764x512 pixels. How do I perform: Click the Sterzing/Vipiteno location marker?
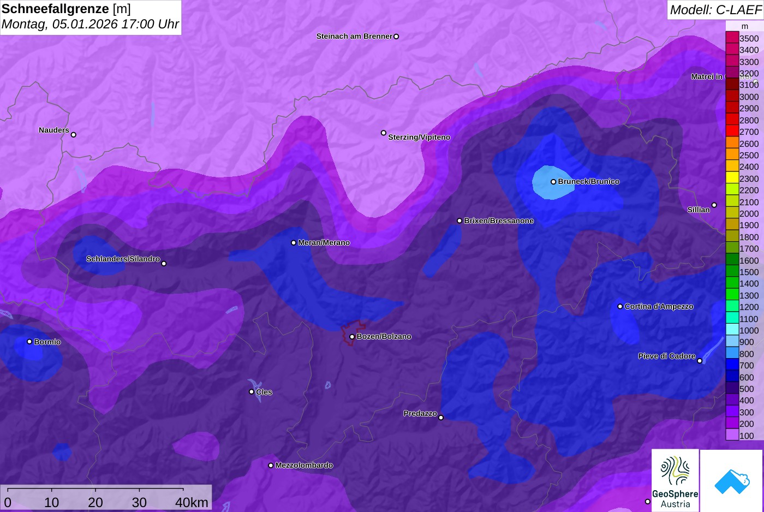pyautogui.click(x=384, y=133)
